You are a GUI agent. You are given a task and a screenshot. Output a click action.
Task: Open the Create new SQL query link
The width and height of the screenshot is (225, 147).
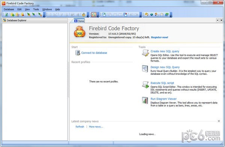pyautogui.click(x=165, y=51)
